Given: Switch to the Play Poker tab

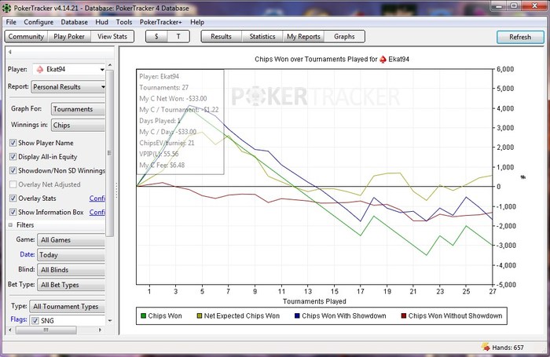Looking at the screenshot, I should click(x=69, y=36).
